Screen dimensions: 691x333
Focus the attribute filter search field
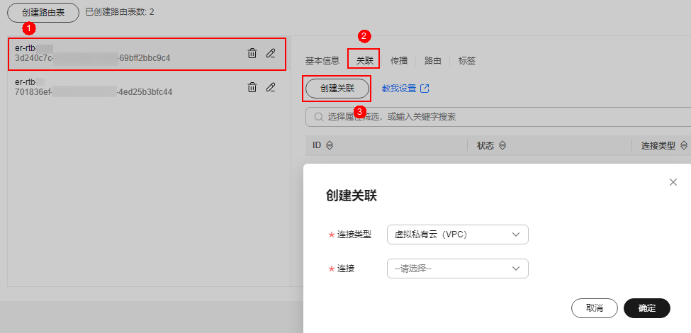pos(498,117)
